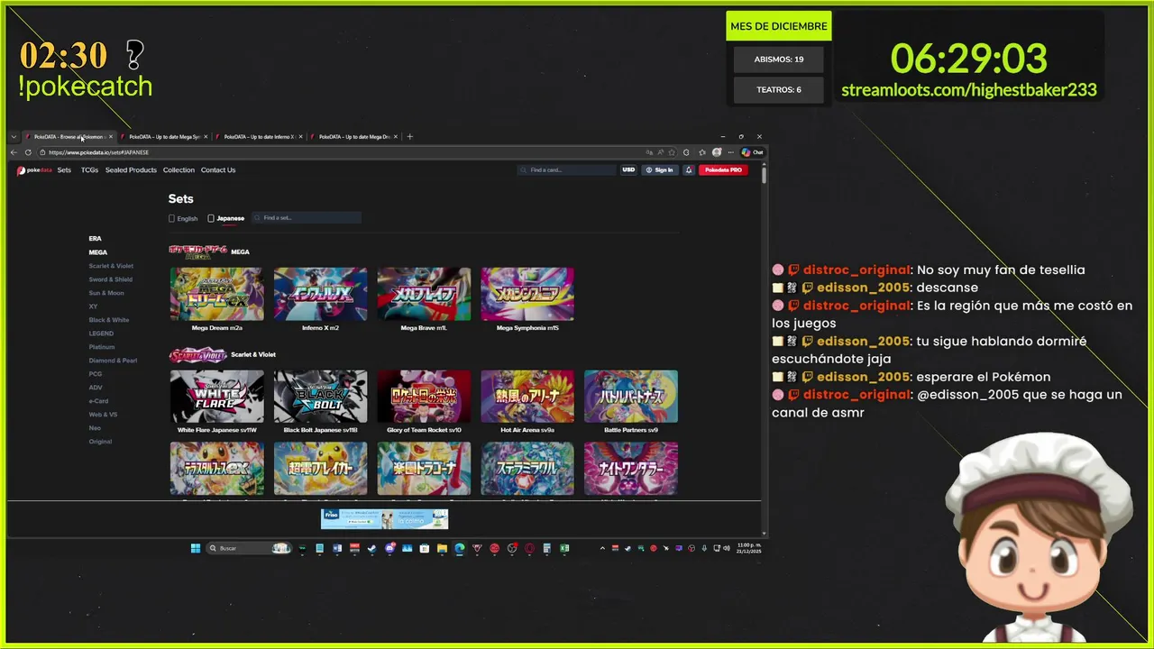Click the Find a card search field
This screenshot has width=1154, height=649.
(566, 169)
